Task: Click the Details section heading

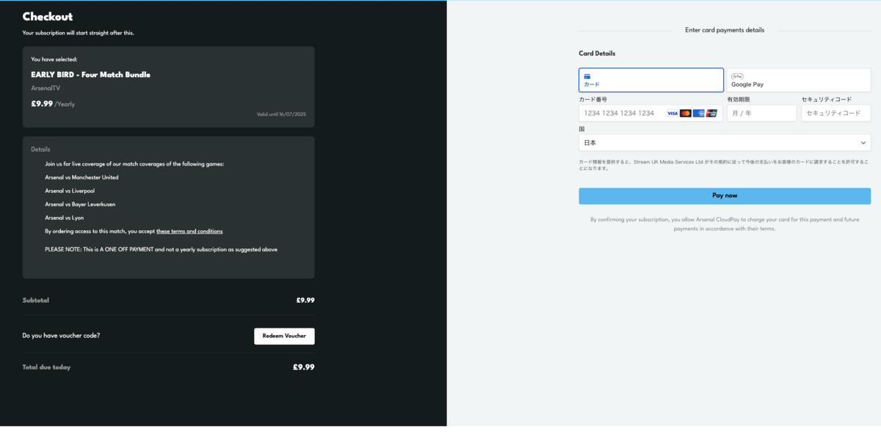Action: pyautogui.click(x=40, y=150)
